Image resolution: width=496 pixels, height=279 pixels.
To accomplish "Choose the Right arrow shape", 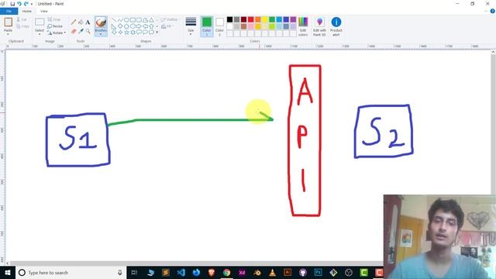I will (x=139, y=26).
